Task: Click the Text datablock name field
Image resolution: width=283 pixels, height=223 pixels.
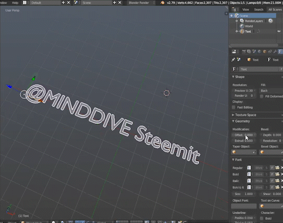Action: pyautogui.click(x=259, y=69)
